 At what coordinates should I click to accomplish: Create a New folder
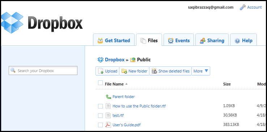tap(134, 71)
